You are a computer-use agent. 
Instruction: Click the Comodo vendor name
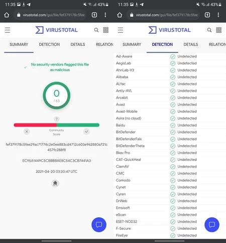(x=123, y=180)
